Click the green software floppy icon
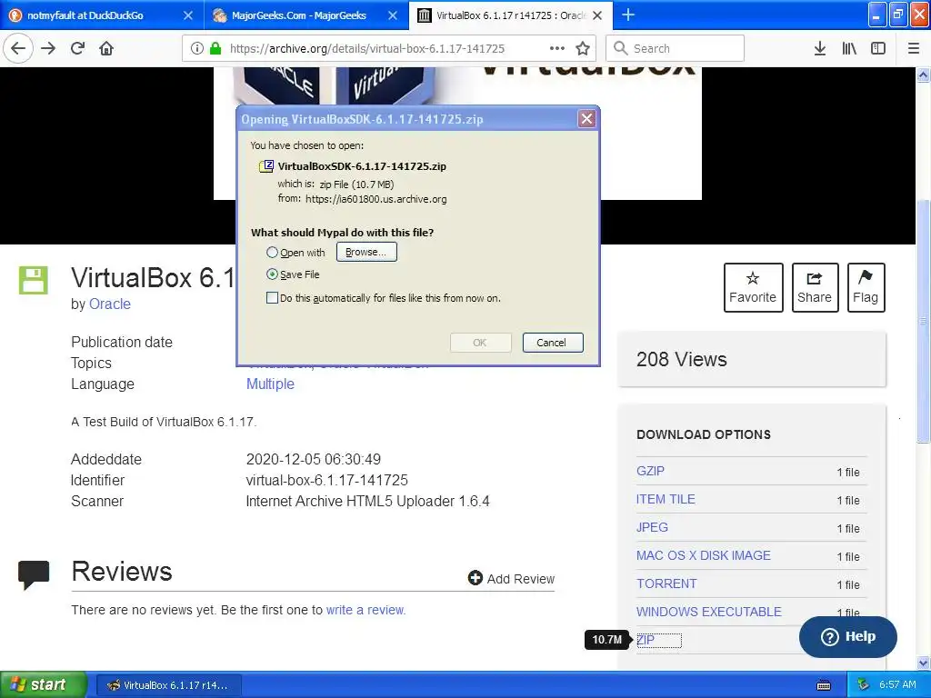This screenshot has height=698, width=931. [x=34, y=280]
